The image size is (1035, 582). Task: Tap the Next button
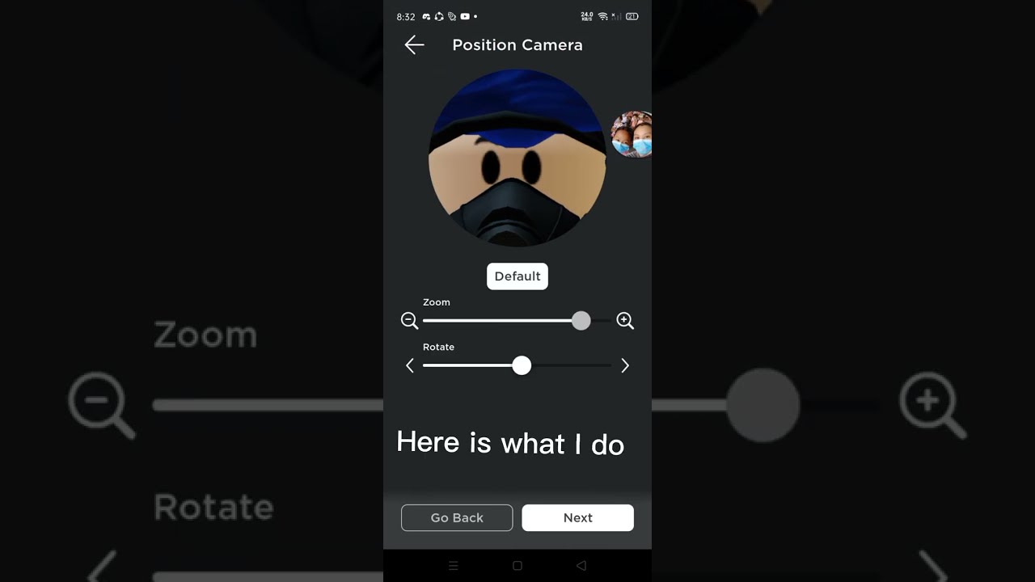point(577,518)
